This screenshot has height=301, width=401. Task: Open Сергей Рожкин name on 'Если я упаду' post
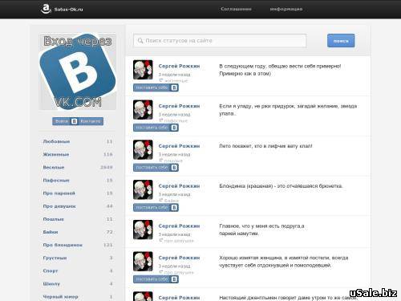tap(179, 106)
